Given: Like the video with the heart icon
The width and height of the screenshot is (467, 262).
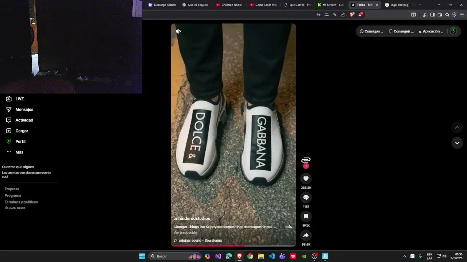Looking at the screenshot, I should [306, 178].
